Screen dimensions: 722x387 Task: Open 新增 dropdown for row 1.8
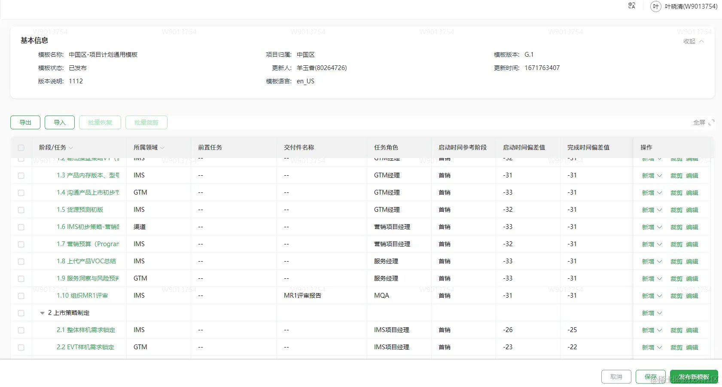652,262
